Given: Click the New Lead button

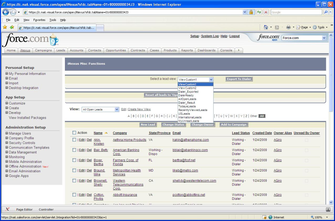Looking at the screenshot, I should pos(148,125).
